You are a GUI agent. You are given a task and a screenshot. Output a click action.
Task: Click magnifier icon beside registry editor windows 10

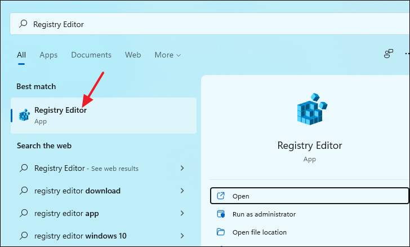pos(24,236)
